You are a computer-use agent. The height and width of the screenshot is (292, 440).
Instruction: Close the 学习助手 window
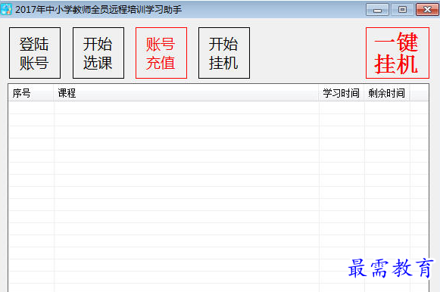point(427,10)
